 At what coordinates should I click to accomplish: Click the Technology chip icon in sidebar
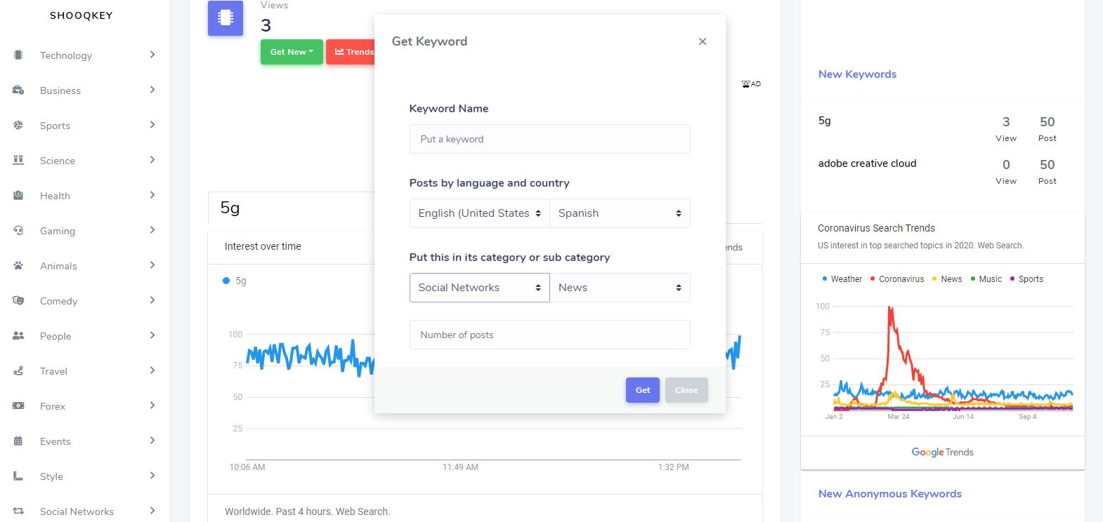point(18,55)
